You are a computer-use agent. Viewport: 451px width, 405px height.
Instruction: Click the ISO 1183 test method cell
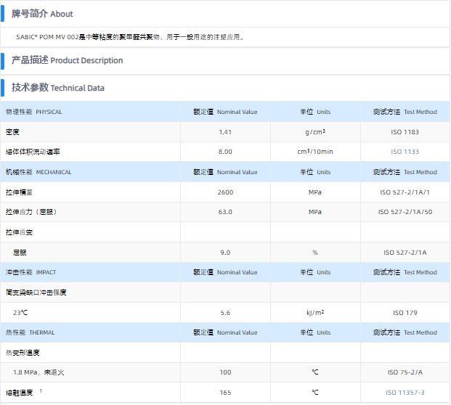pyautogui.click(x=405, y=132)
